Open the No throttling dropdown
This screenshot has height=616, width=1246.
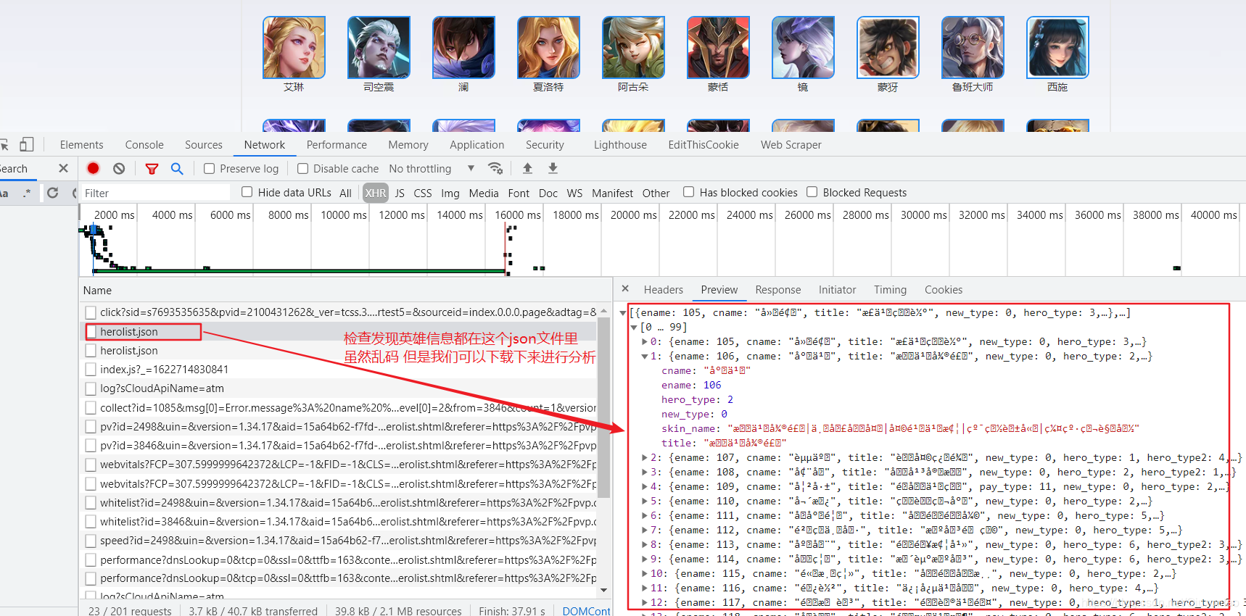tap(432, 168)
